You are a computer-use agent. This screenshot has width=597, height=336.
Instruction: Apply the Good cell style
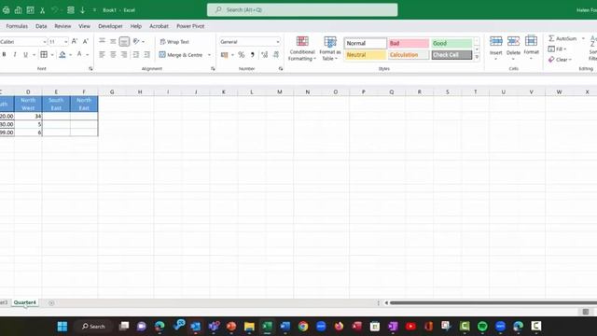pyautogui.click(x=451, y=44)
